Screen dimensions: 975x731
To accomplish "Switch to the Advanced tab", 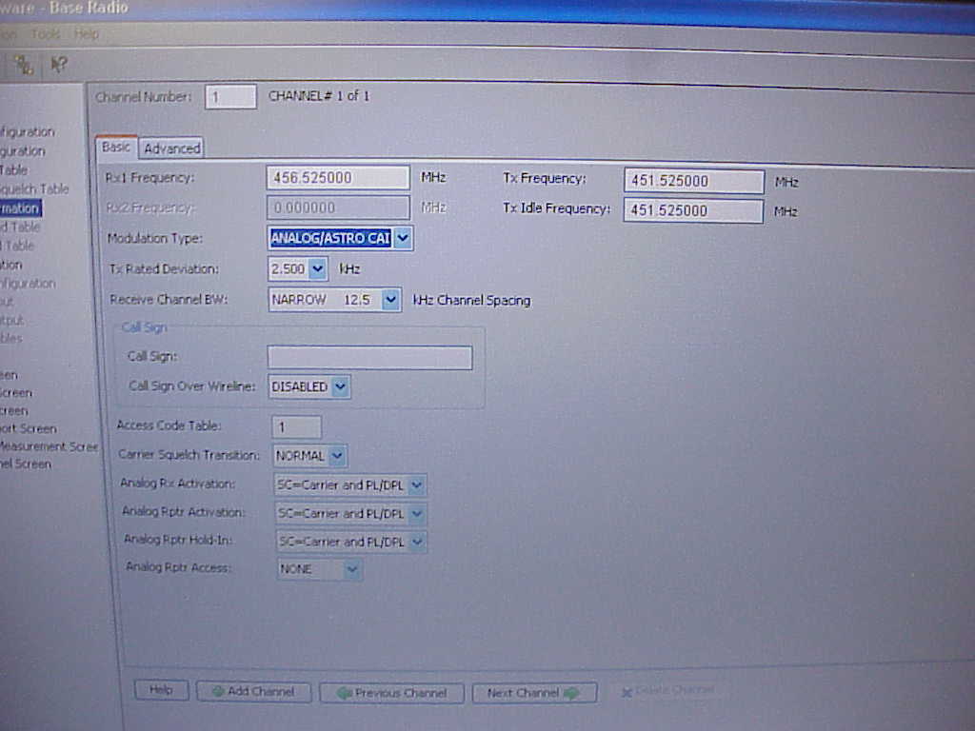I will pos(171,148).
